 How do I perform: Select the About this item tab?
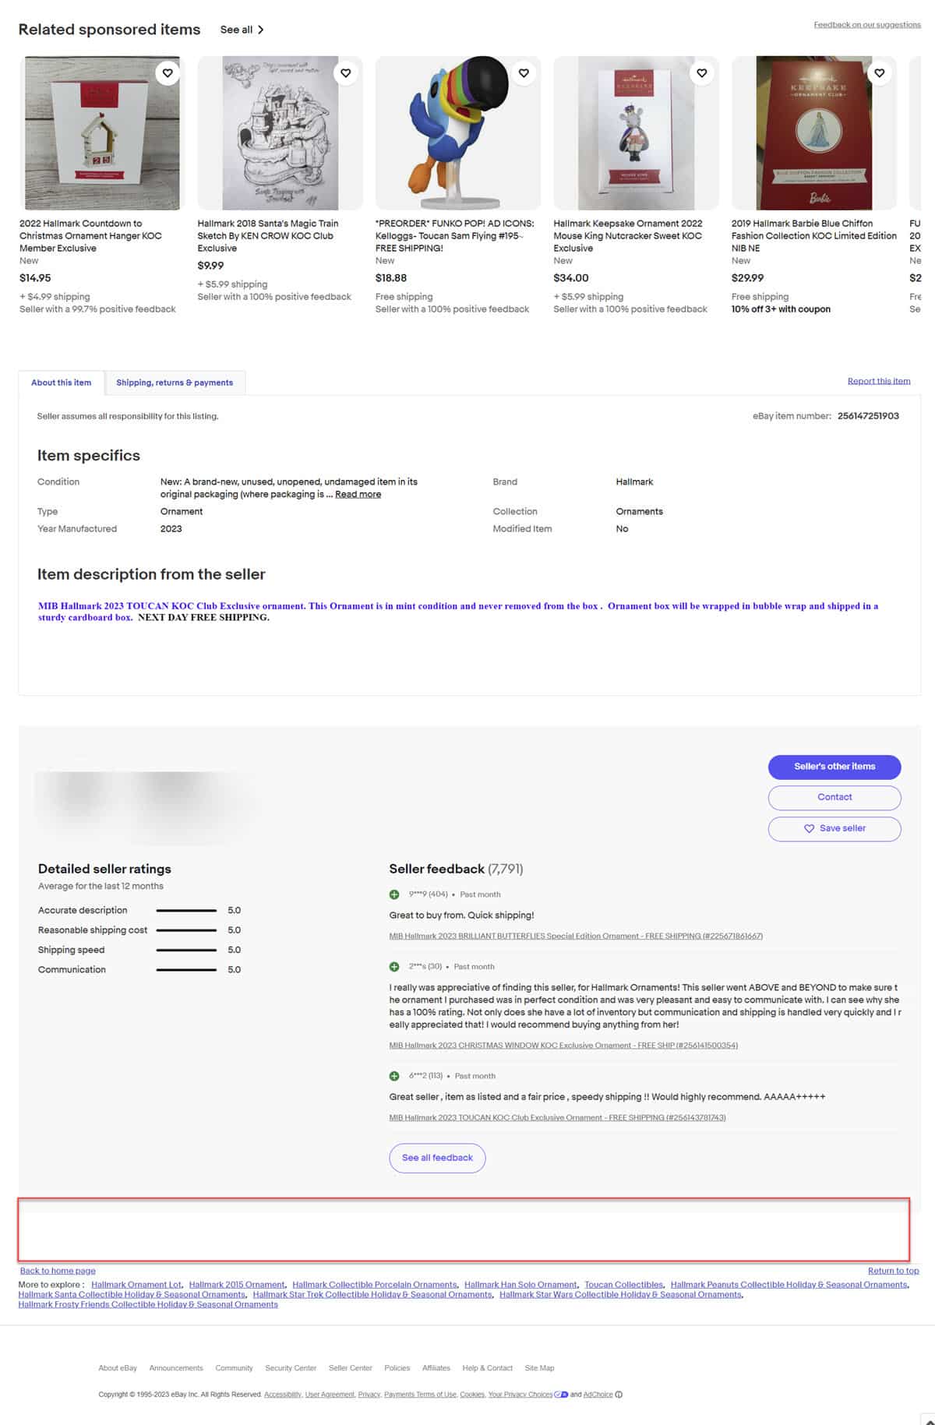coord(62,383)
